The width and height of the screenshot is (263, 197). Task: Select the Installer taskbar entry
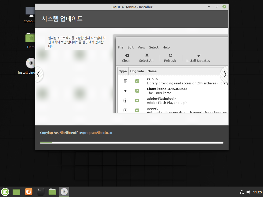point(64,192)
